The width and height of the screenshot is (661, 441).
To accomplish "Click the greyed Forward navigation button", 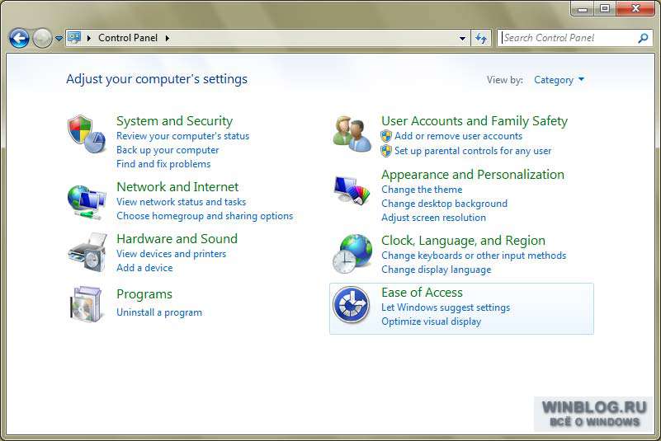I will [42, 38].
